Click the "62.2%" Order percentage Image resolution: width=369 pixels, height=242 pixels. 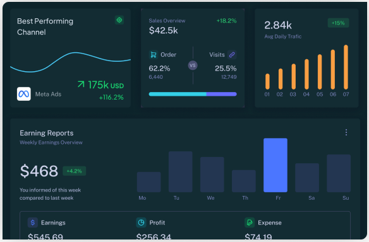click(159, 68)
